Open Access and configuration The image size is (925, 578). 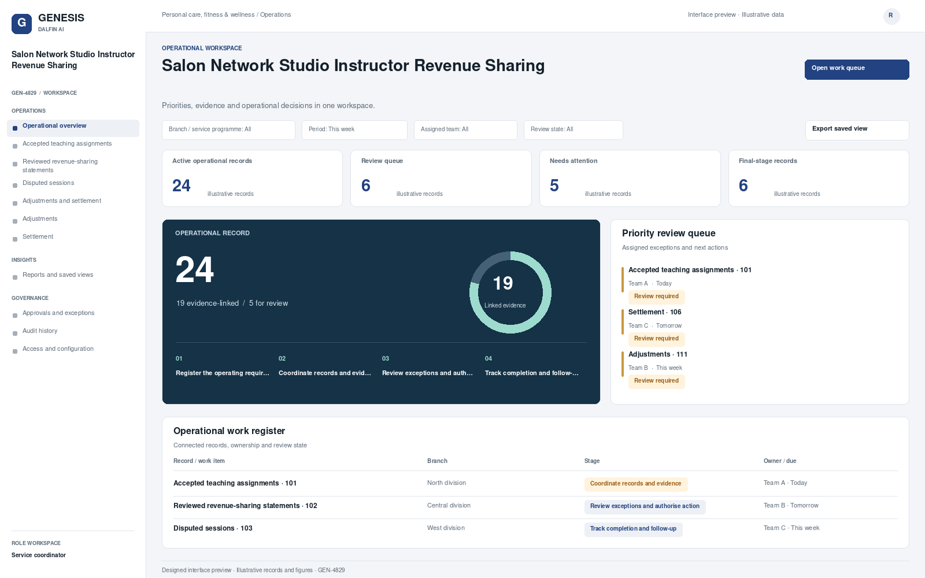point(73,349)
